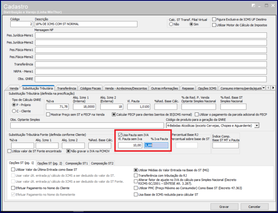Click the Cancelar button
278x213 pixels.
[255, 207]
